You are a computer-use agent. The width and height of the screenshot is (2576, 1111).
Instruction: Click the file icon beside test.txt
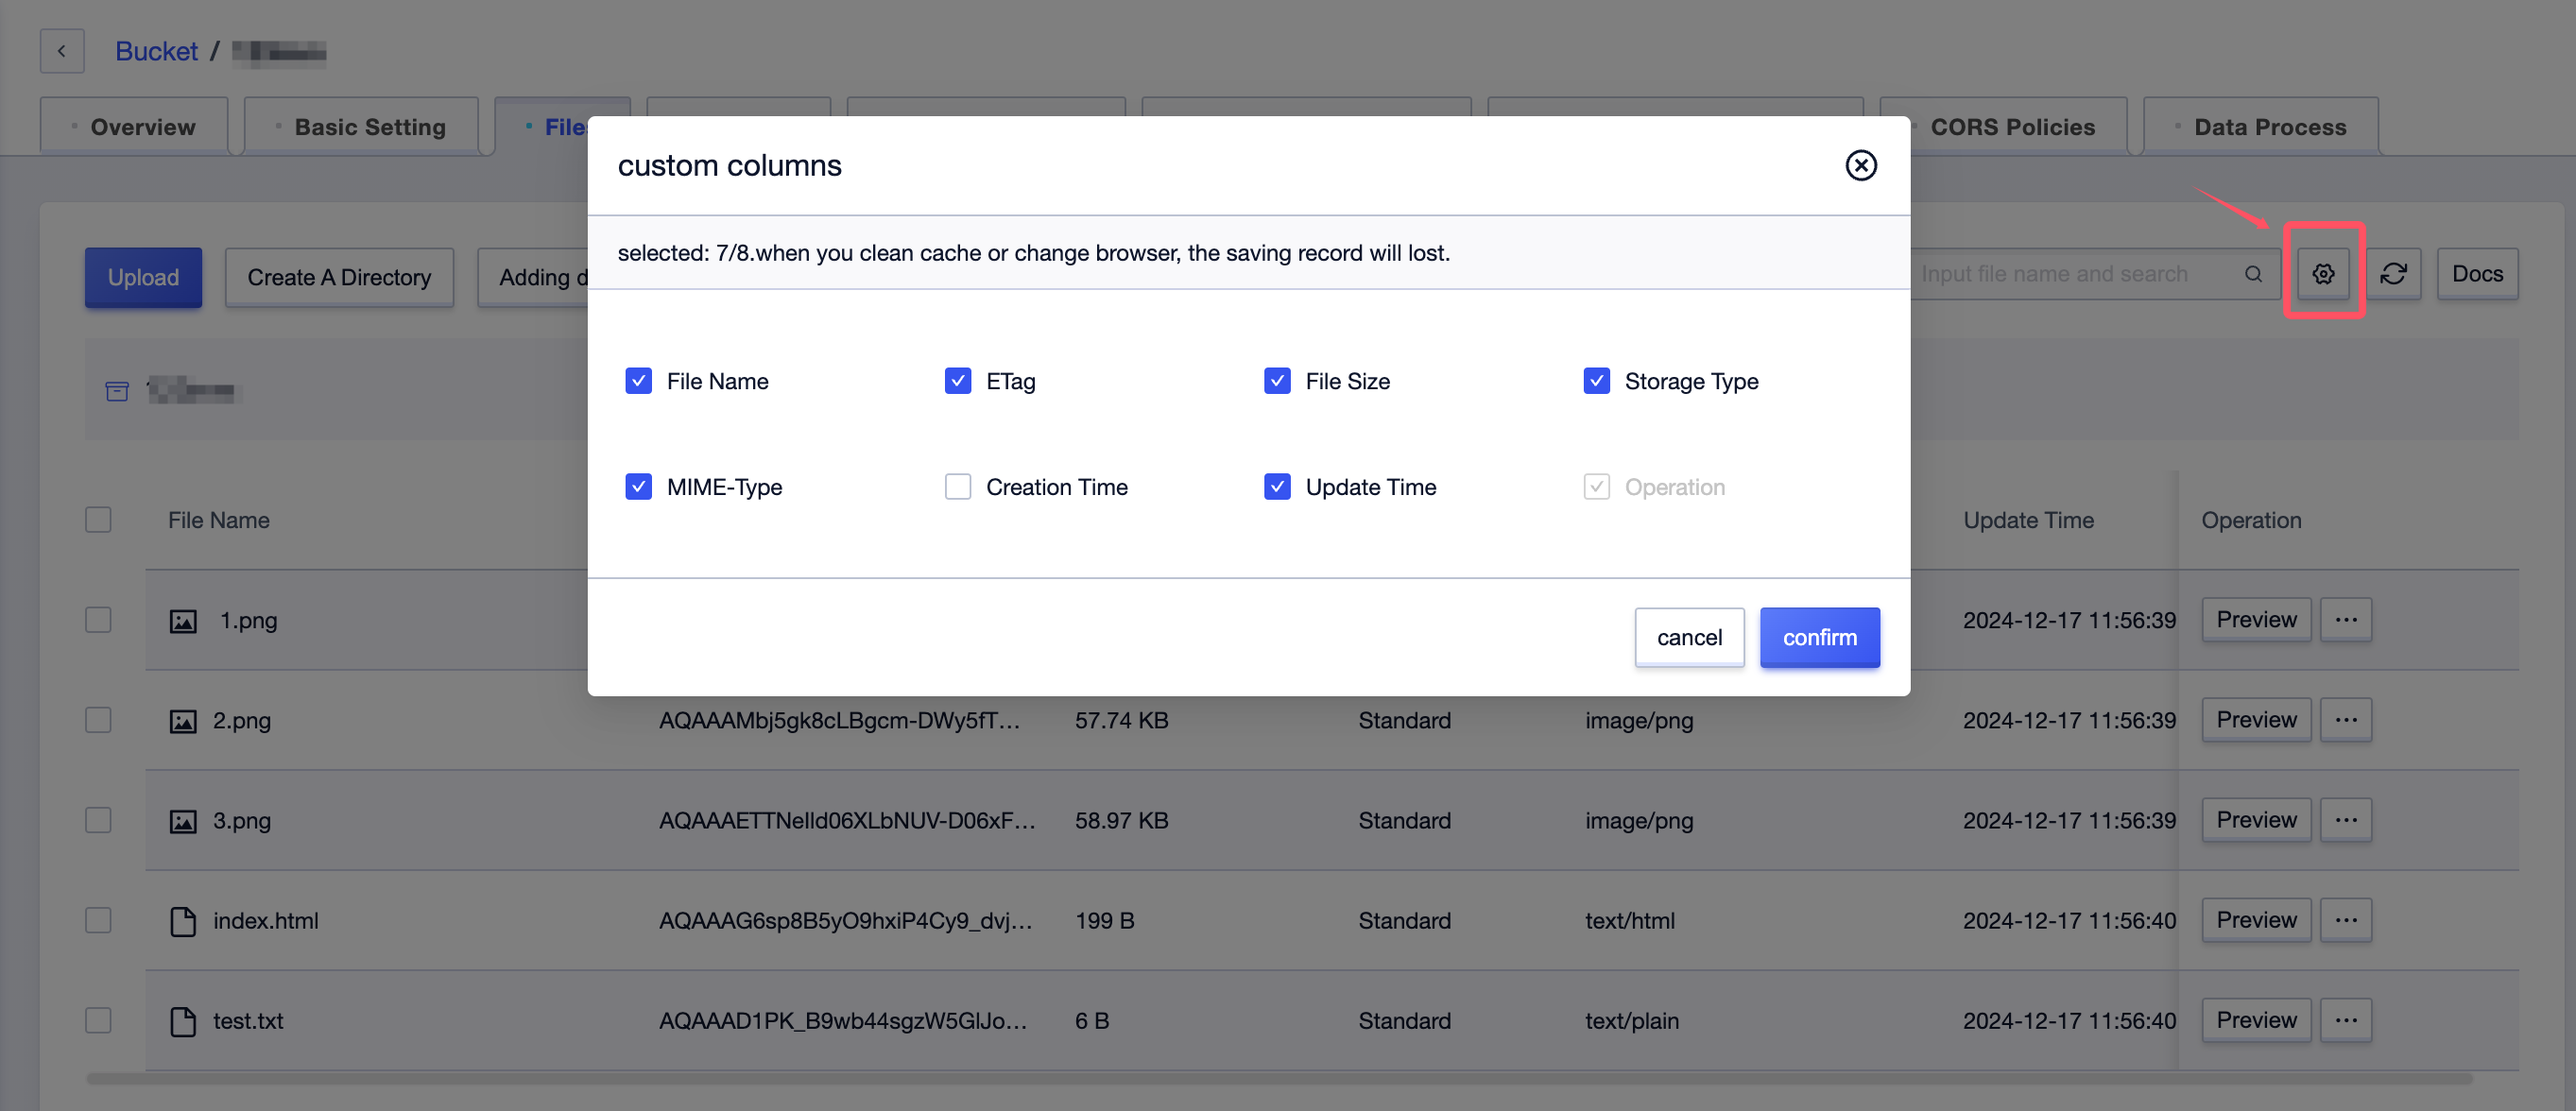(x=183, y=1021)
